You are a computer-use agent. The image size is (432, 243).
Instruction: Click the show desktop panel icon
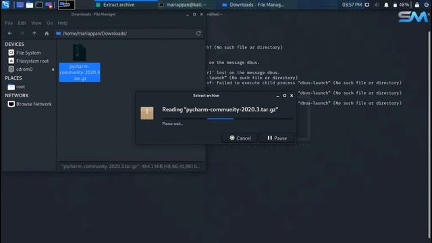(x=20, y=5)
